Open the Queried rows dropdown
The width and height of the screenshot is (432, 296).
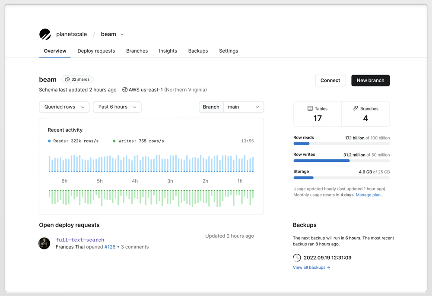point(64,107)
